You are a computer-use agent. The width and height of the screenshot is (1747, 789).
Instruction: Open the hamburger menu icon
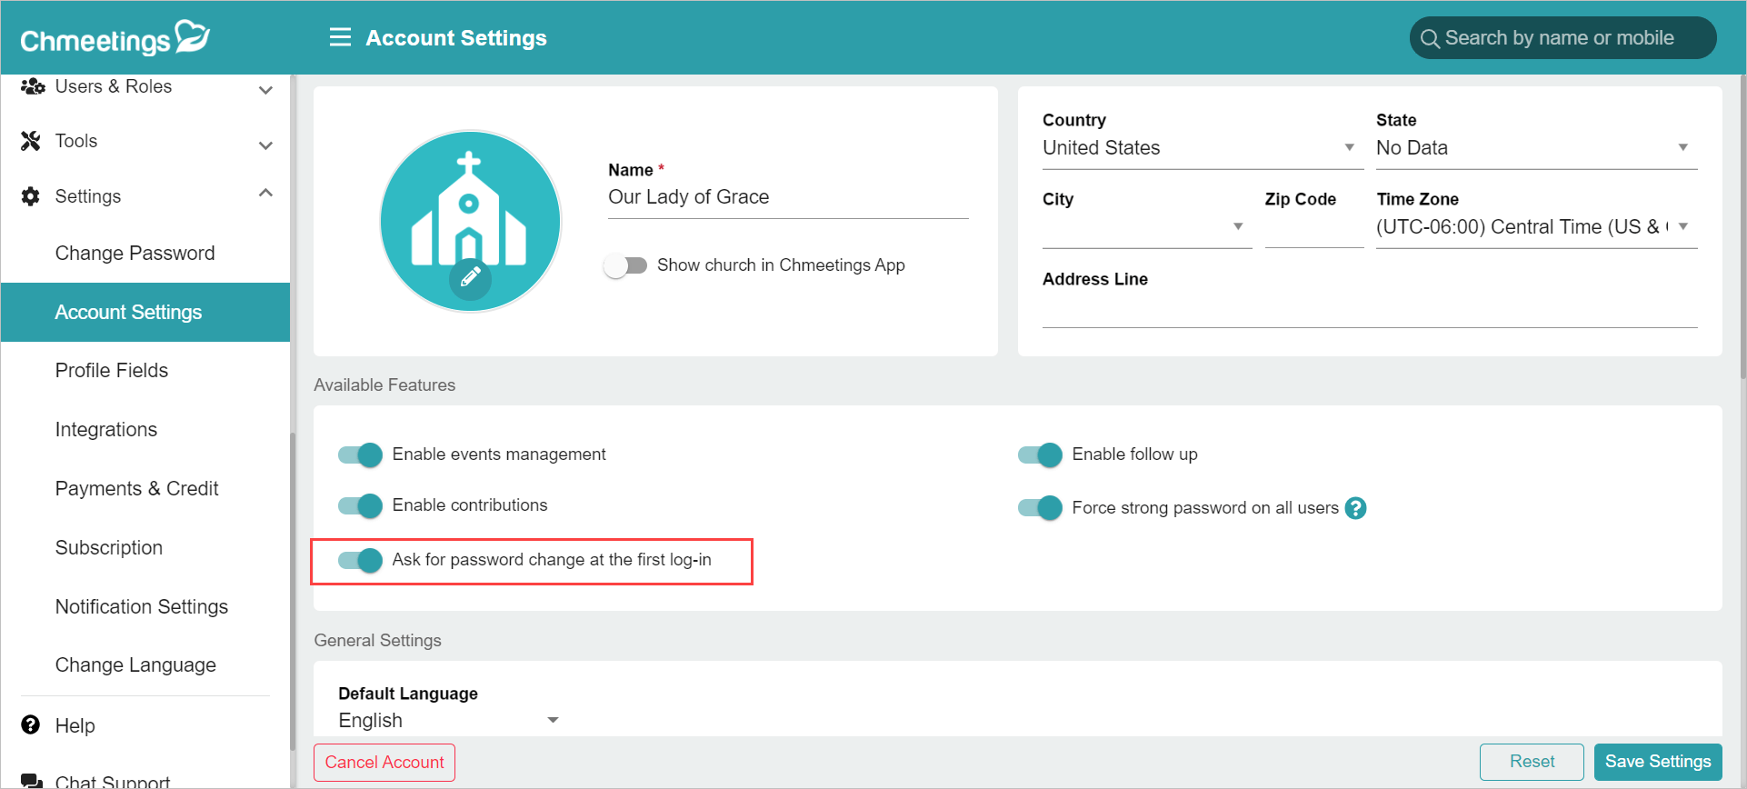click(x=340, y=37)
